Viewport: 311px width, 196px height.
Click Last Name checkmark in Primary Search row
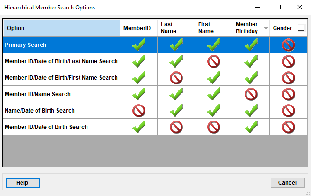coord(176,45)
